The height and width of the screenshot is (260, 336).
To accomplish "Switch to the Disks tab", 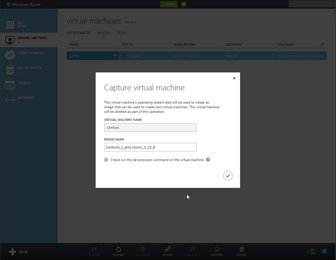I will click(x=121, y=33).
